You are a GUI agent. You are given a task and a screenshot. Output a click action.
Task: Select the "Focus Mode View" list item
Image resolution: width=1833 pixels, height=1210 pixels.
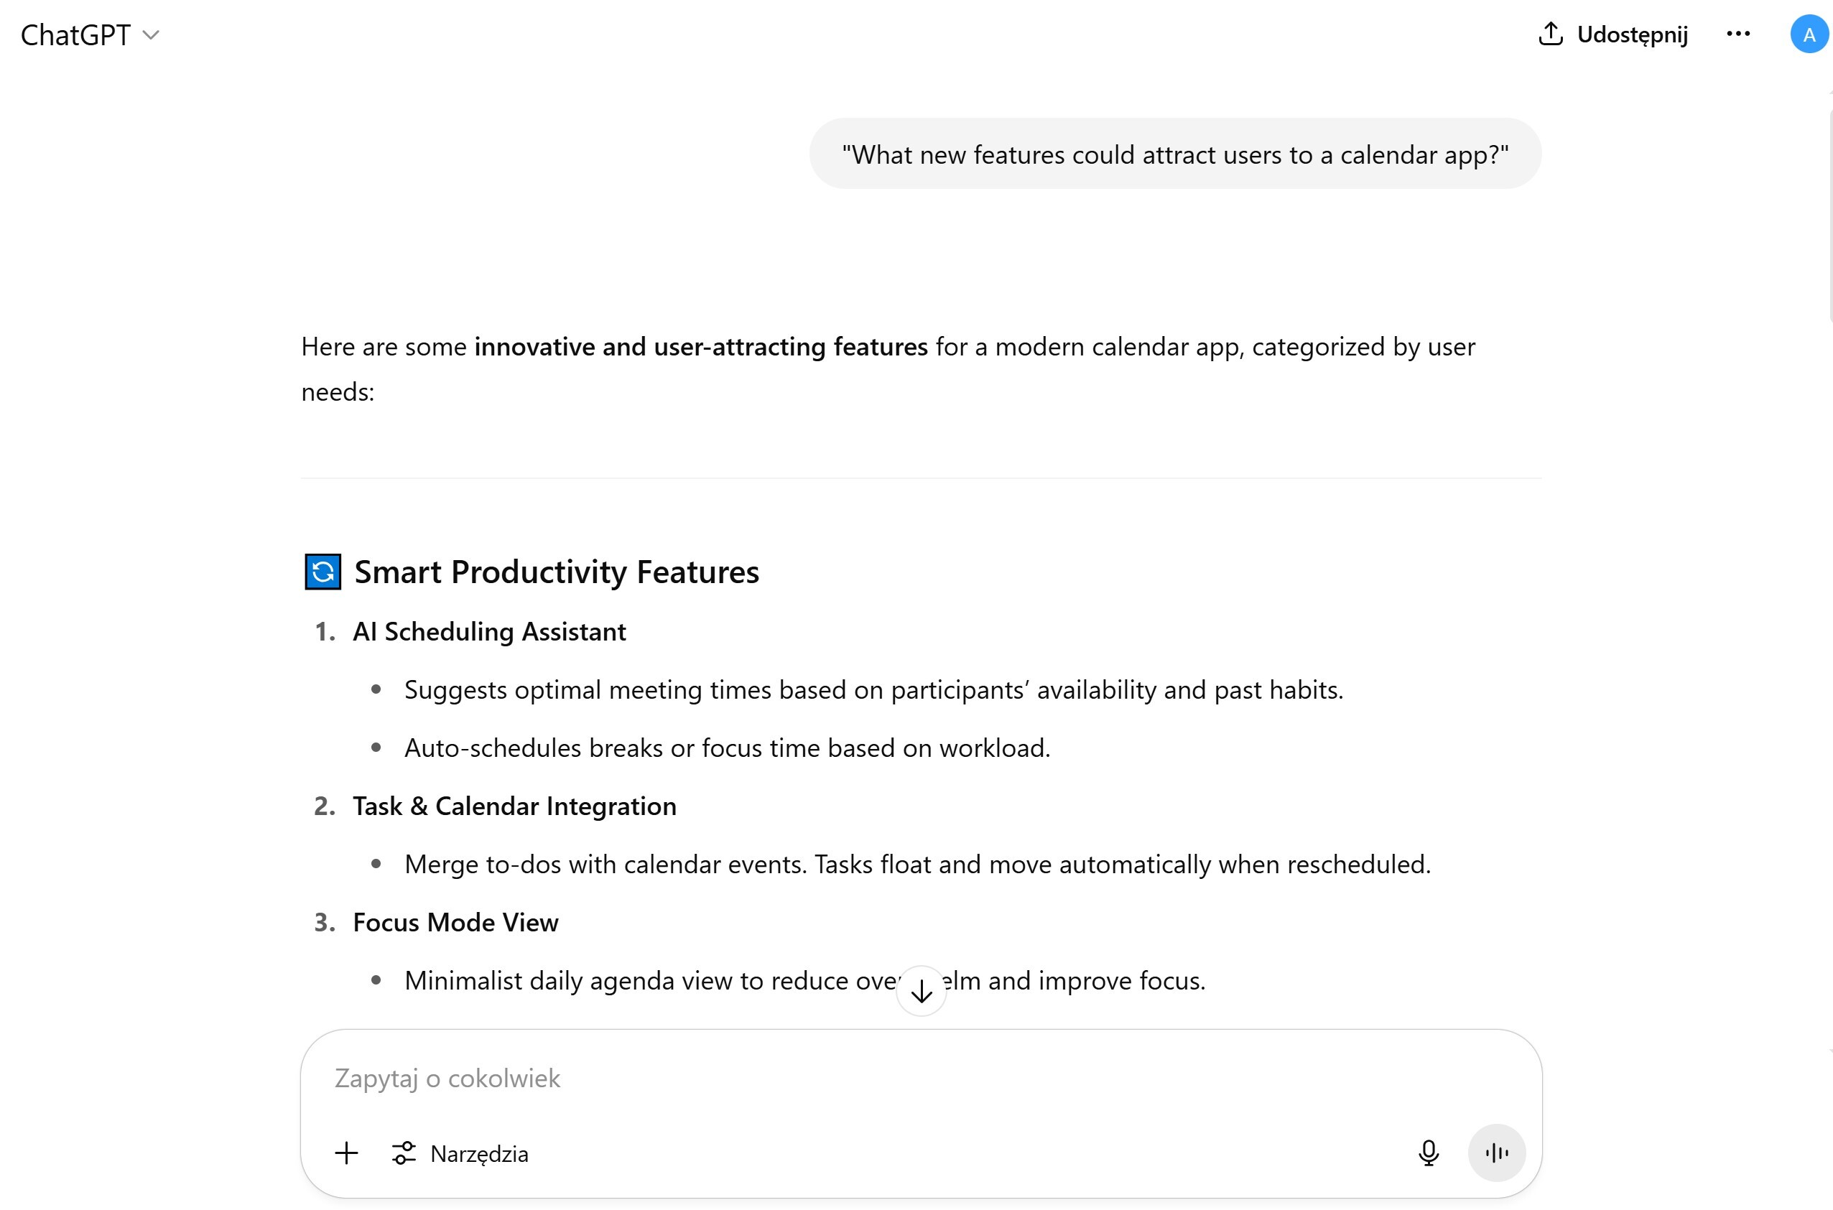click(x=455, y=923)
